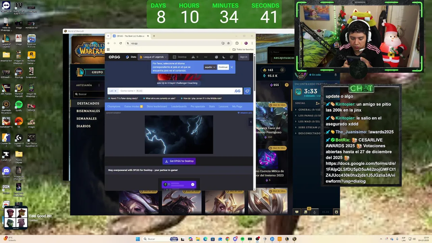
Task: Select Desktop in the OP.GG header
Action: [x=180, y=57]
